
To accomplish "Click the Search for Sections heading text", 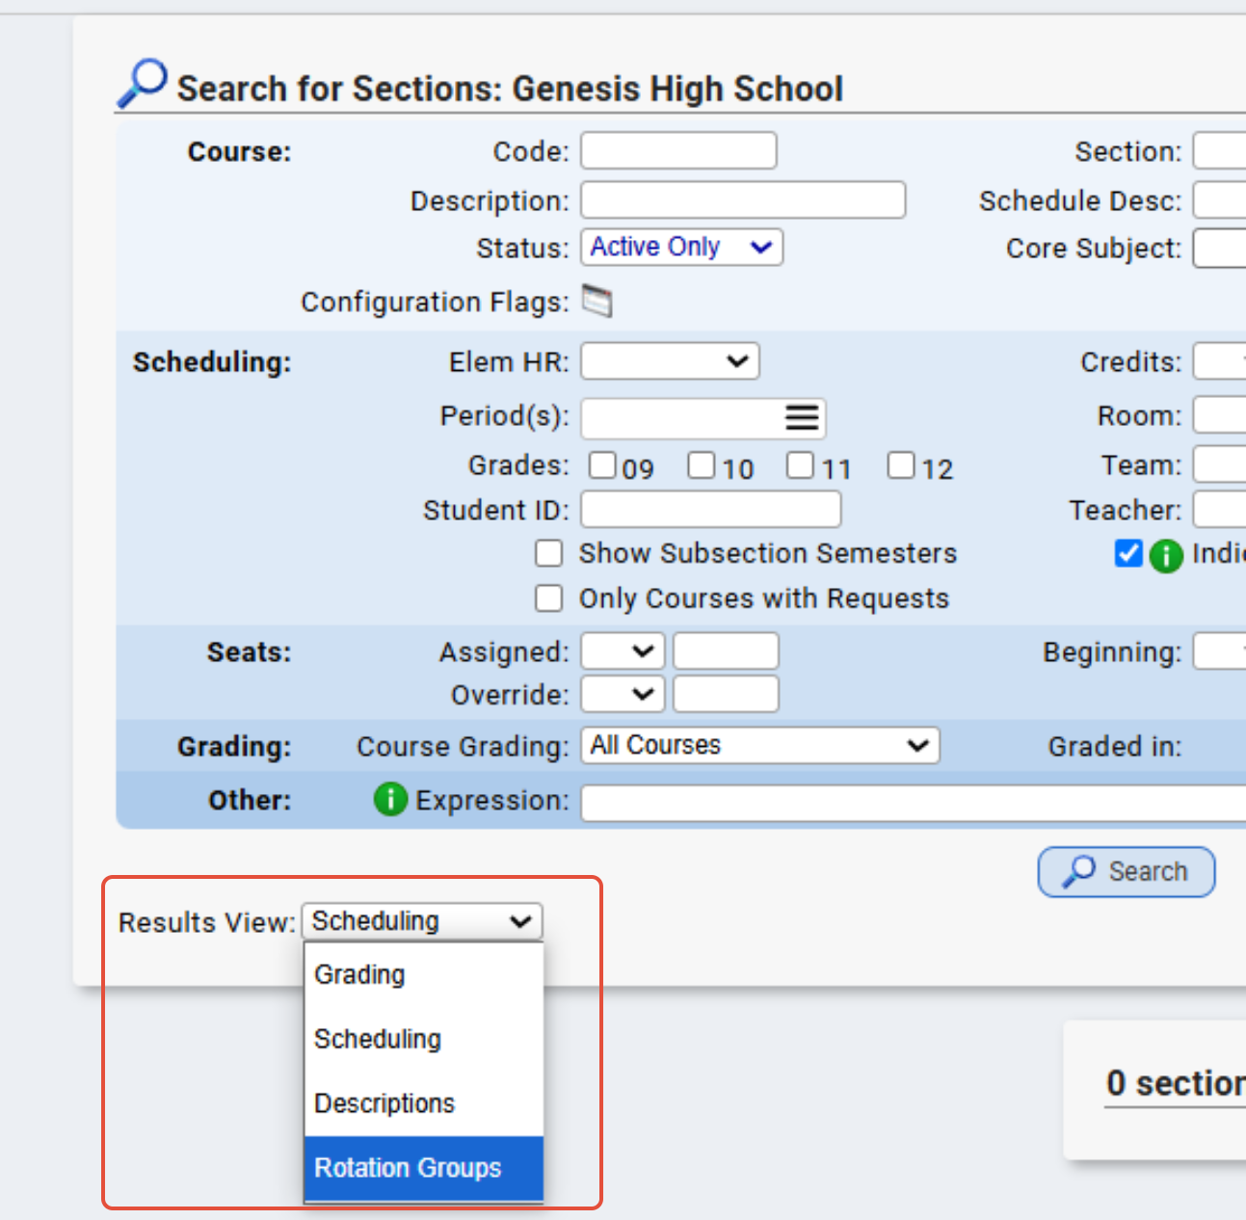I will point(510,89).
